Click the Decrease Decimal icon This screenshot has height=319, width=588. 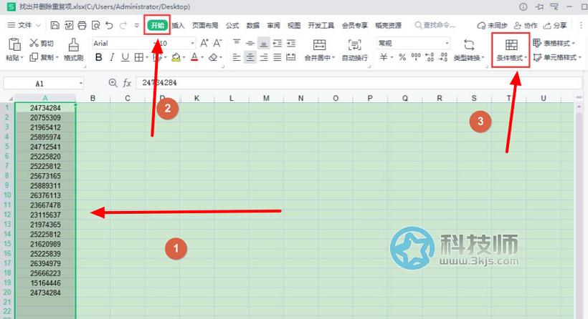click(443, 57)
